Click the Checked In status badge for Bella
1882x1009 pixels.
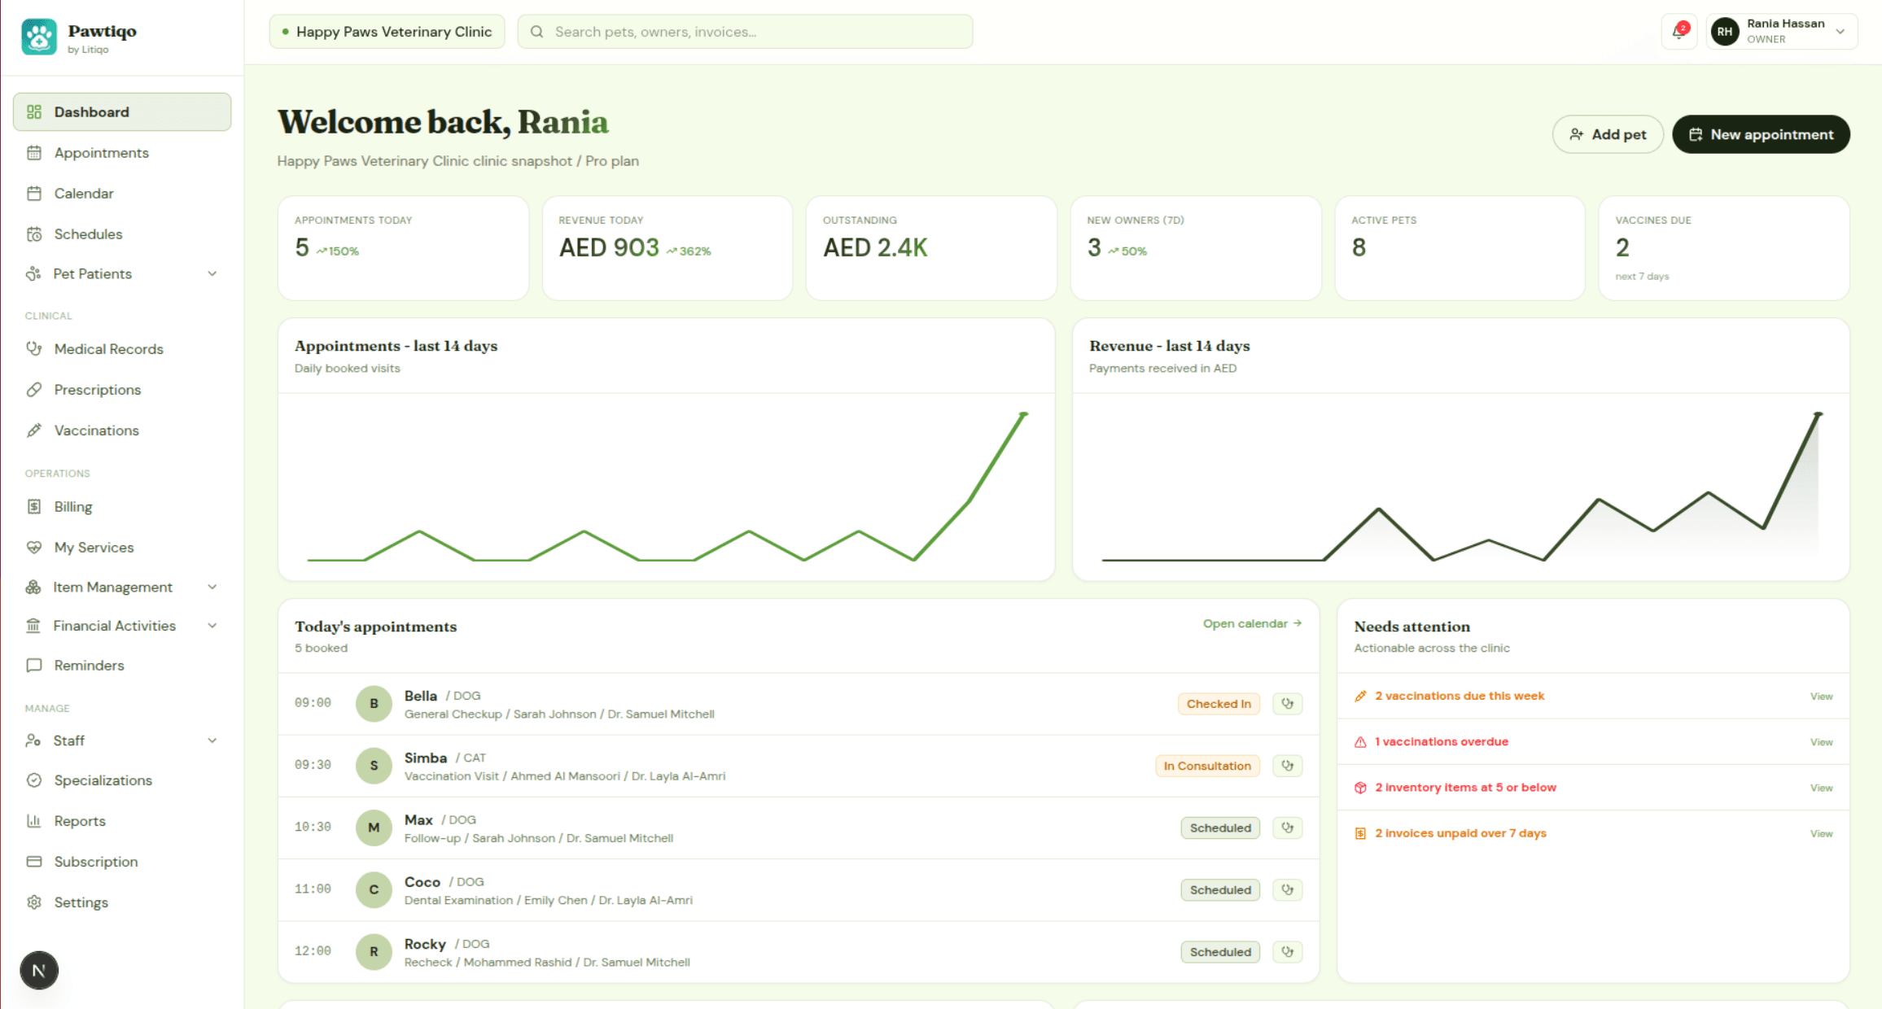click(1219, 704)
